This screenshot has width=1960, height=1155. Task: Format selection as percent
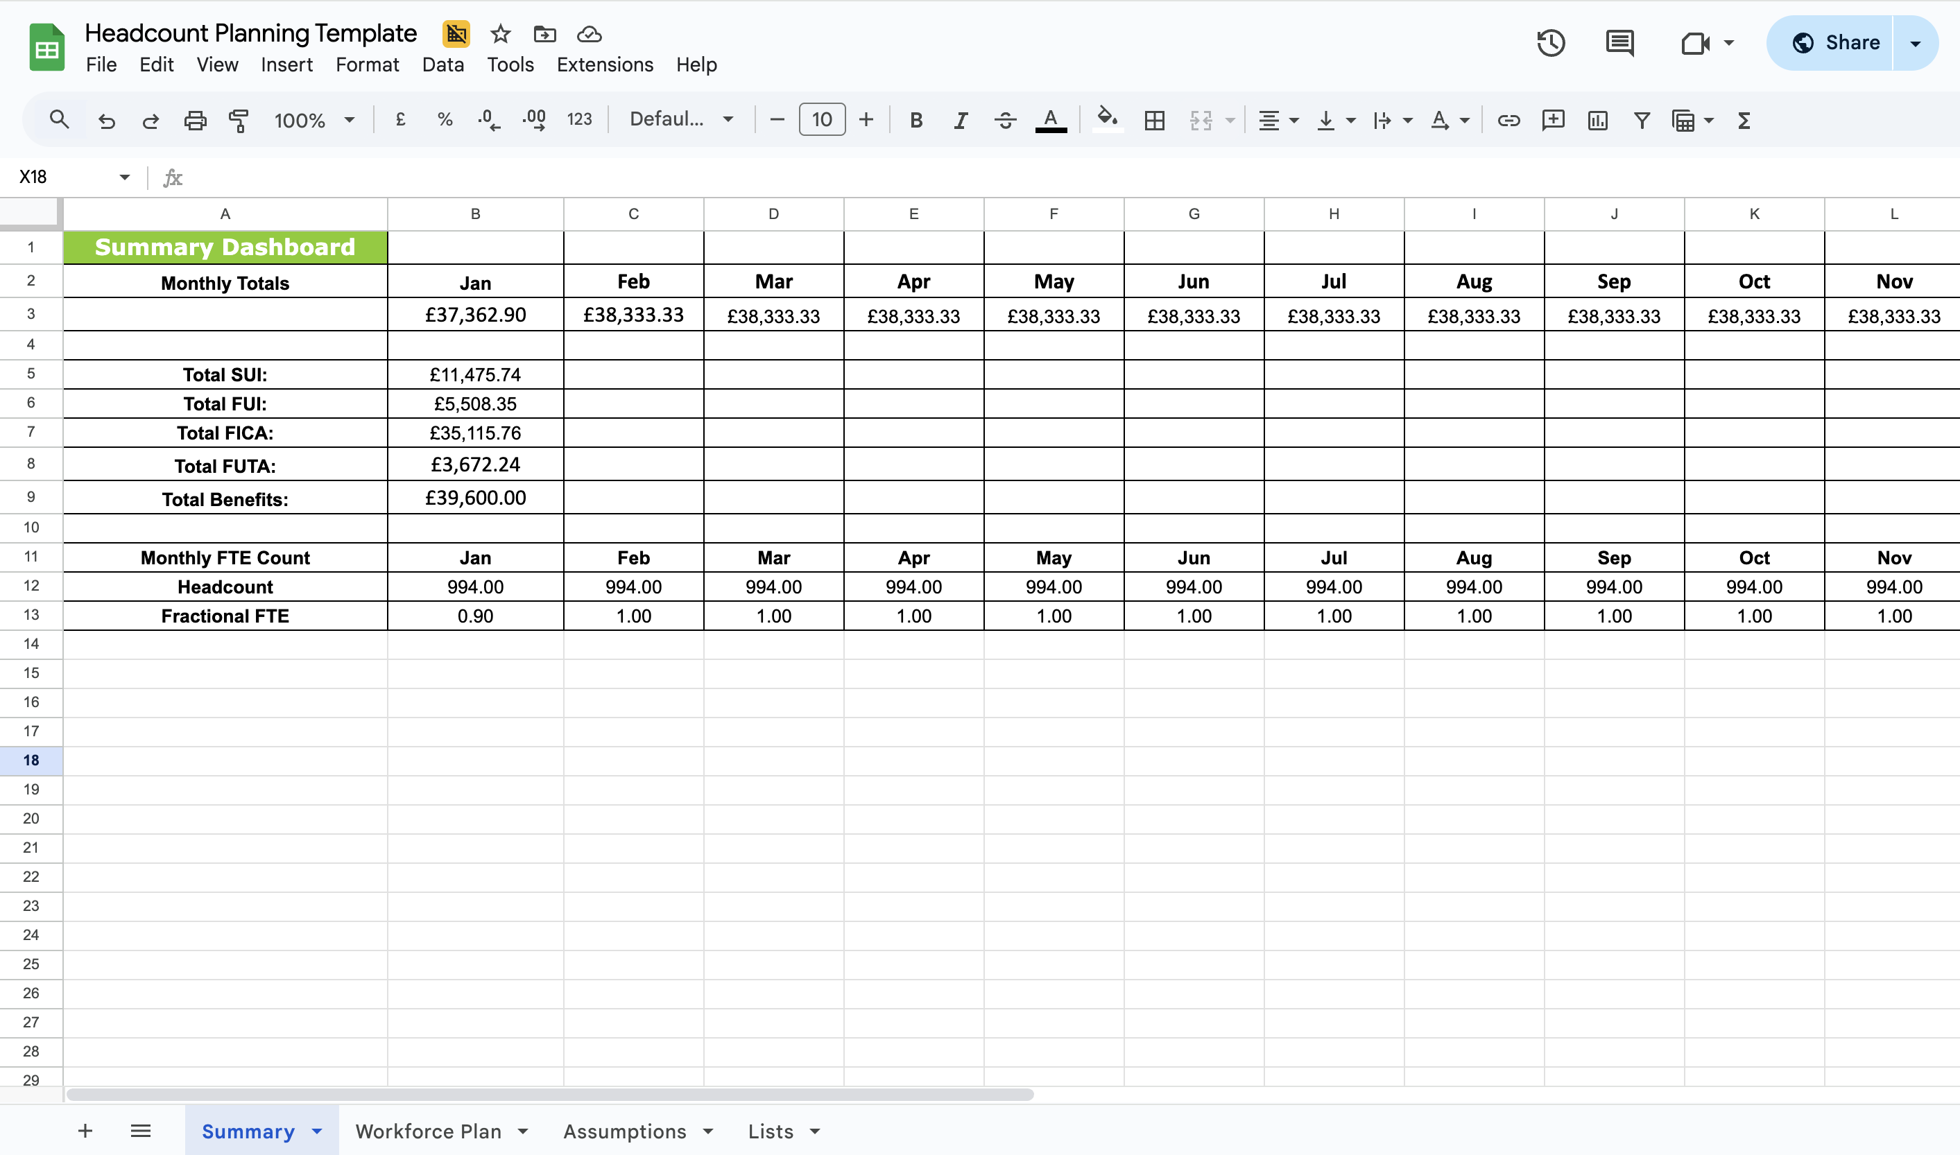pos(445,120)
